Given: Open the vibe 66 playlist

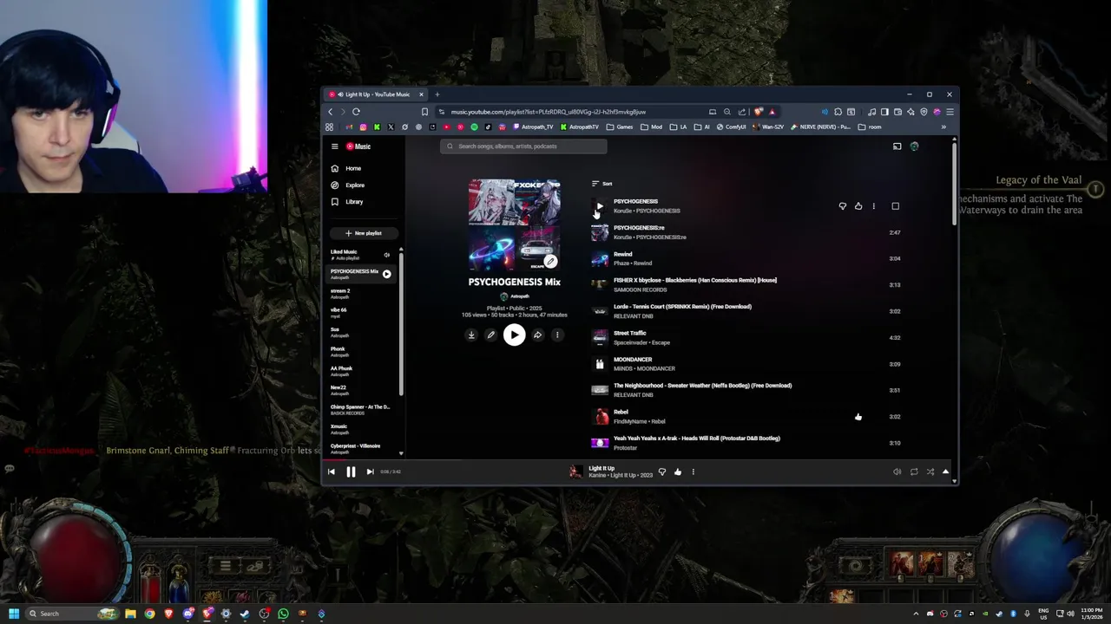Looking at the screenshot, I should (x=339, y=312).
